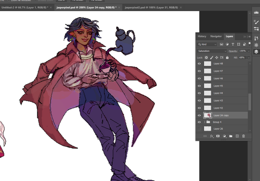Filter layers by type layers icon
The image size is (260, 181).
point(233,44)
